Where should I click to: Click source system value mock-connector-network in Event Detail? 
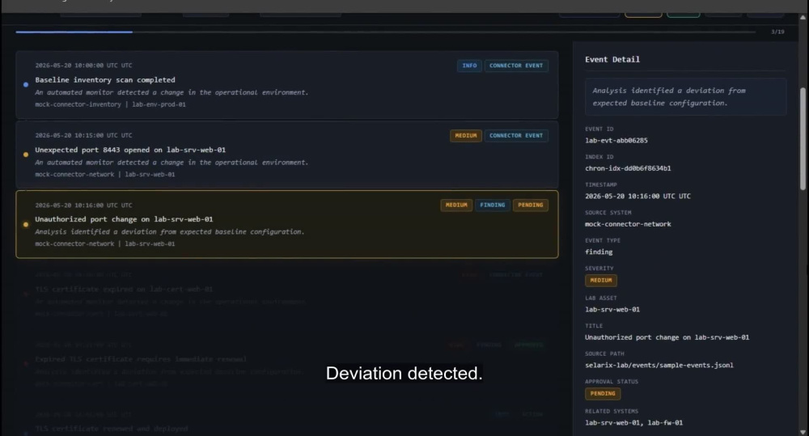(x=628, y=224)
